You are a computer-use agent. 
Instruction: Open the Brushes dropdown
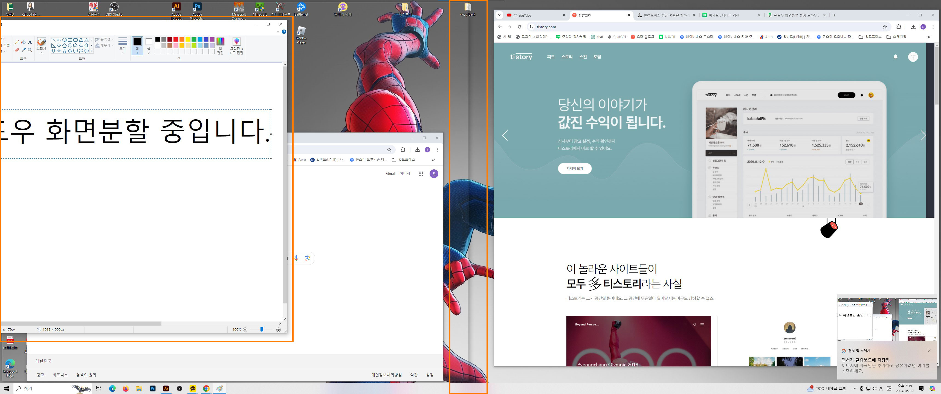click(x=41, y=53)
